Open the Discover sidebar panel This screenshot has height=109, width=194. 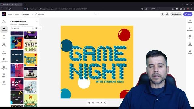4,21
